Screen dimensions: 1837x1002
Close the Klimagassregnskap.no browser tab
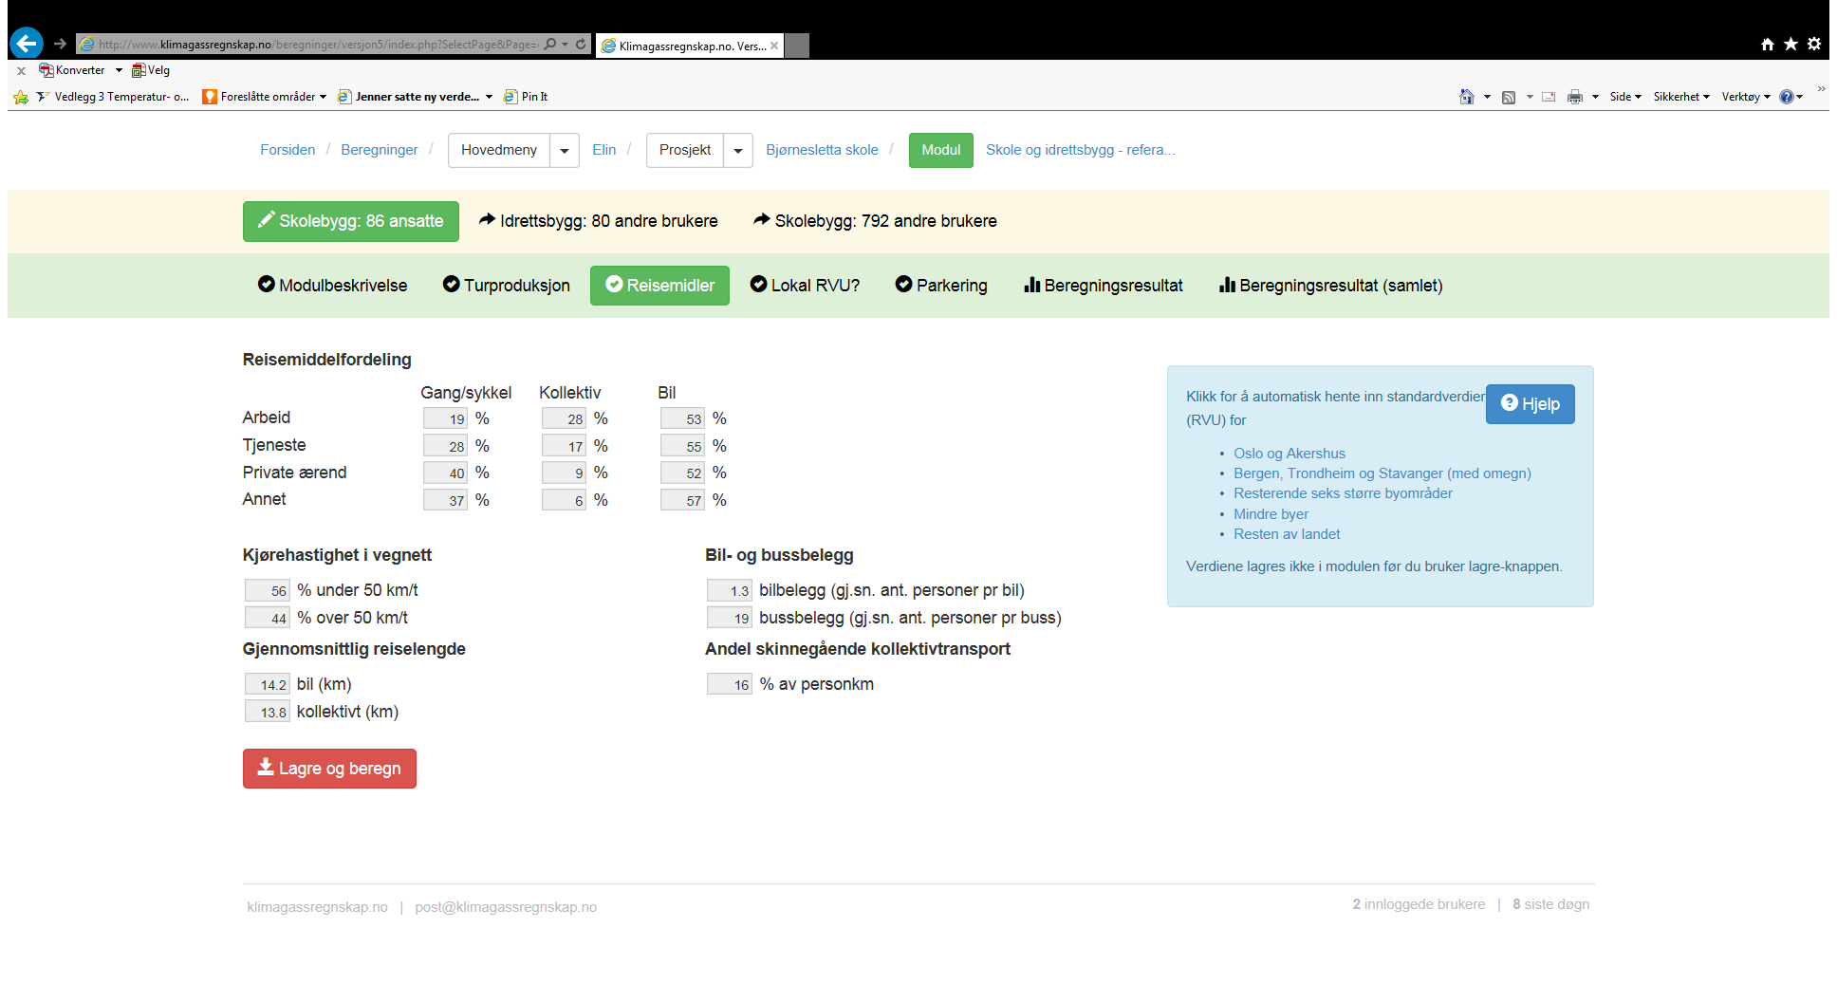774,46
